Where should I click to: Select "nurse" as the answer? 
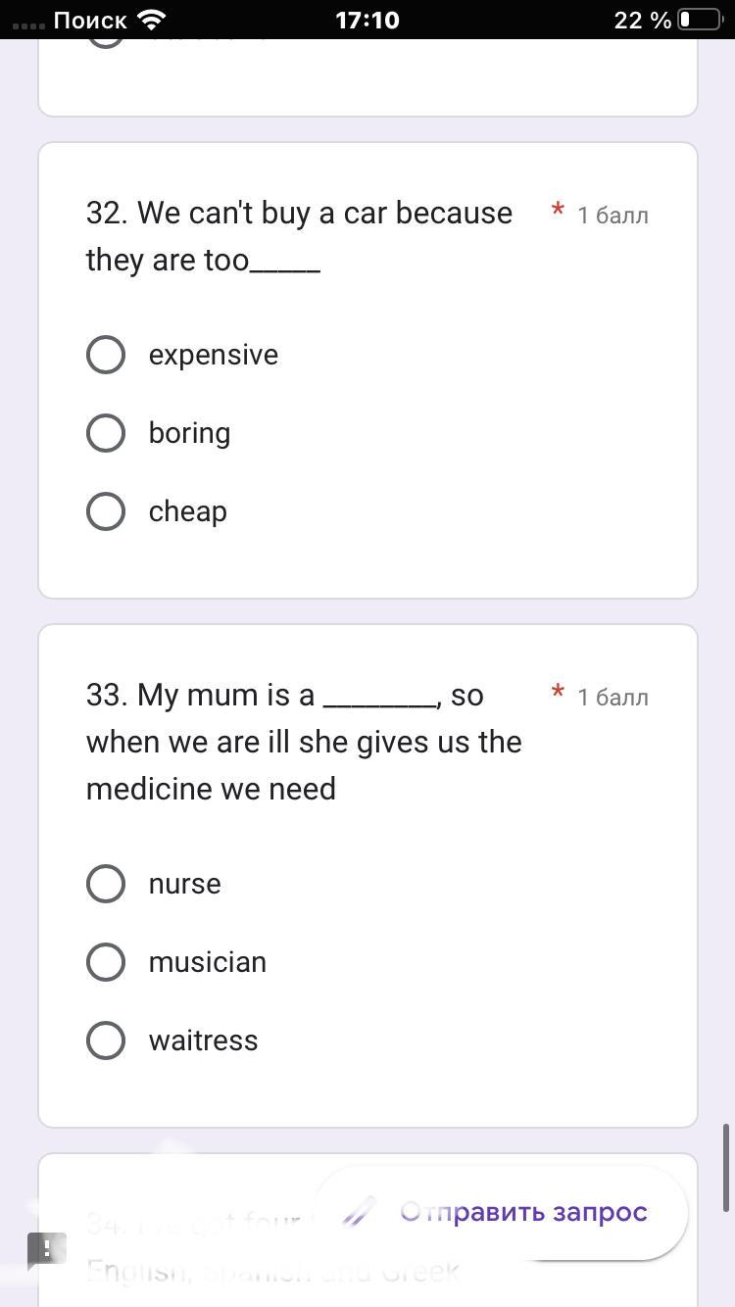106,884
